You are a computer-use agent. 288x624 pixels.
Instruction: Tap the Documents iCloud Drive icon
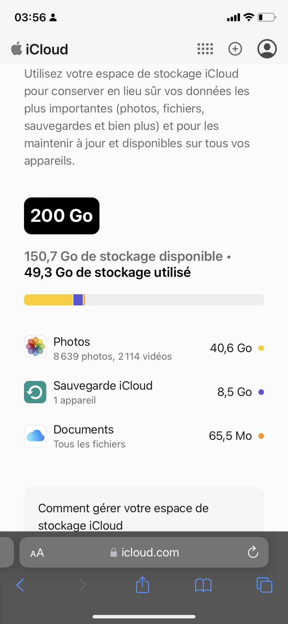point(35,436)
